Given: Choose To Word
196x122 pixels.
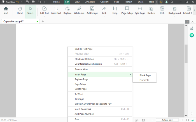Looking at the screenshot, I should tap(100, 94).
